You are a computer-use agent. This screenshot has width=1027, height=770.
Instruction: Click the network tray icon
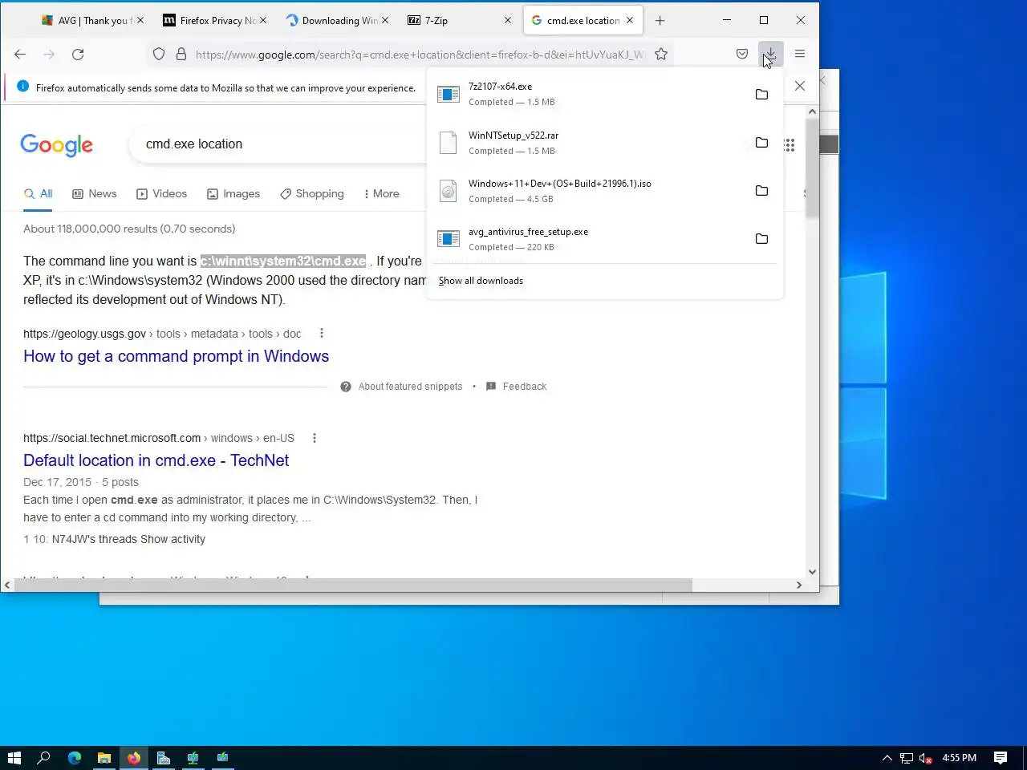click(907, 757)
